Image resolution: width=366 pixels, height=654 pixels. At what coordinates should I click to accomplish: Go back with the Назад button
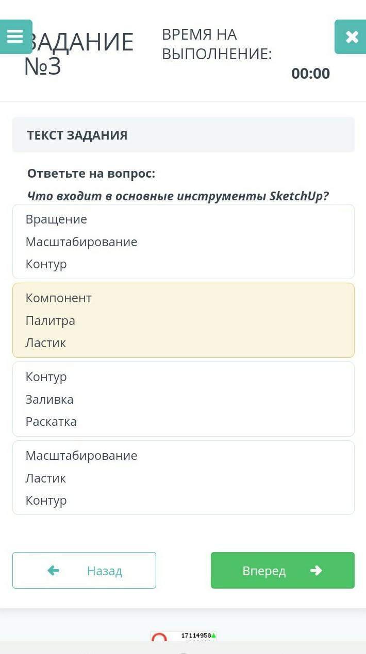pyautogui.click(x=84, y=570)
